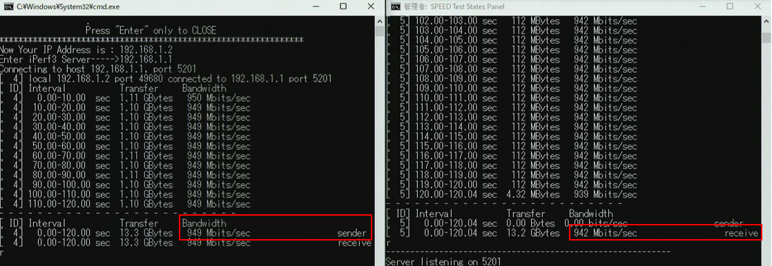Click the scrollbar thumb in the cmd.exe window
Image resolution: width=772 pixels, height=266 pixels.
[x=380, y=32]
